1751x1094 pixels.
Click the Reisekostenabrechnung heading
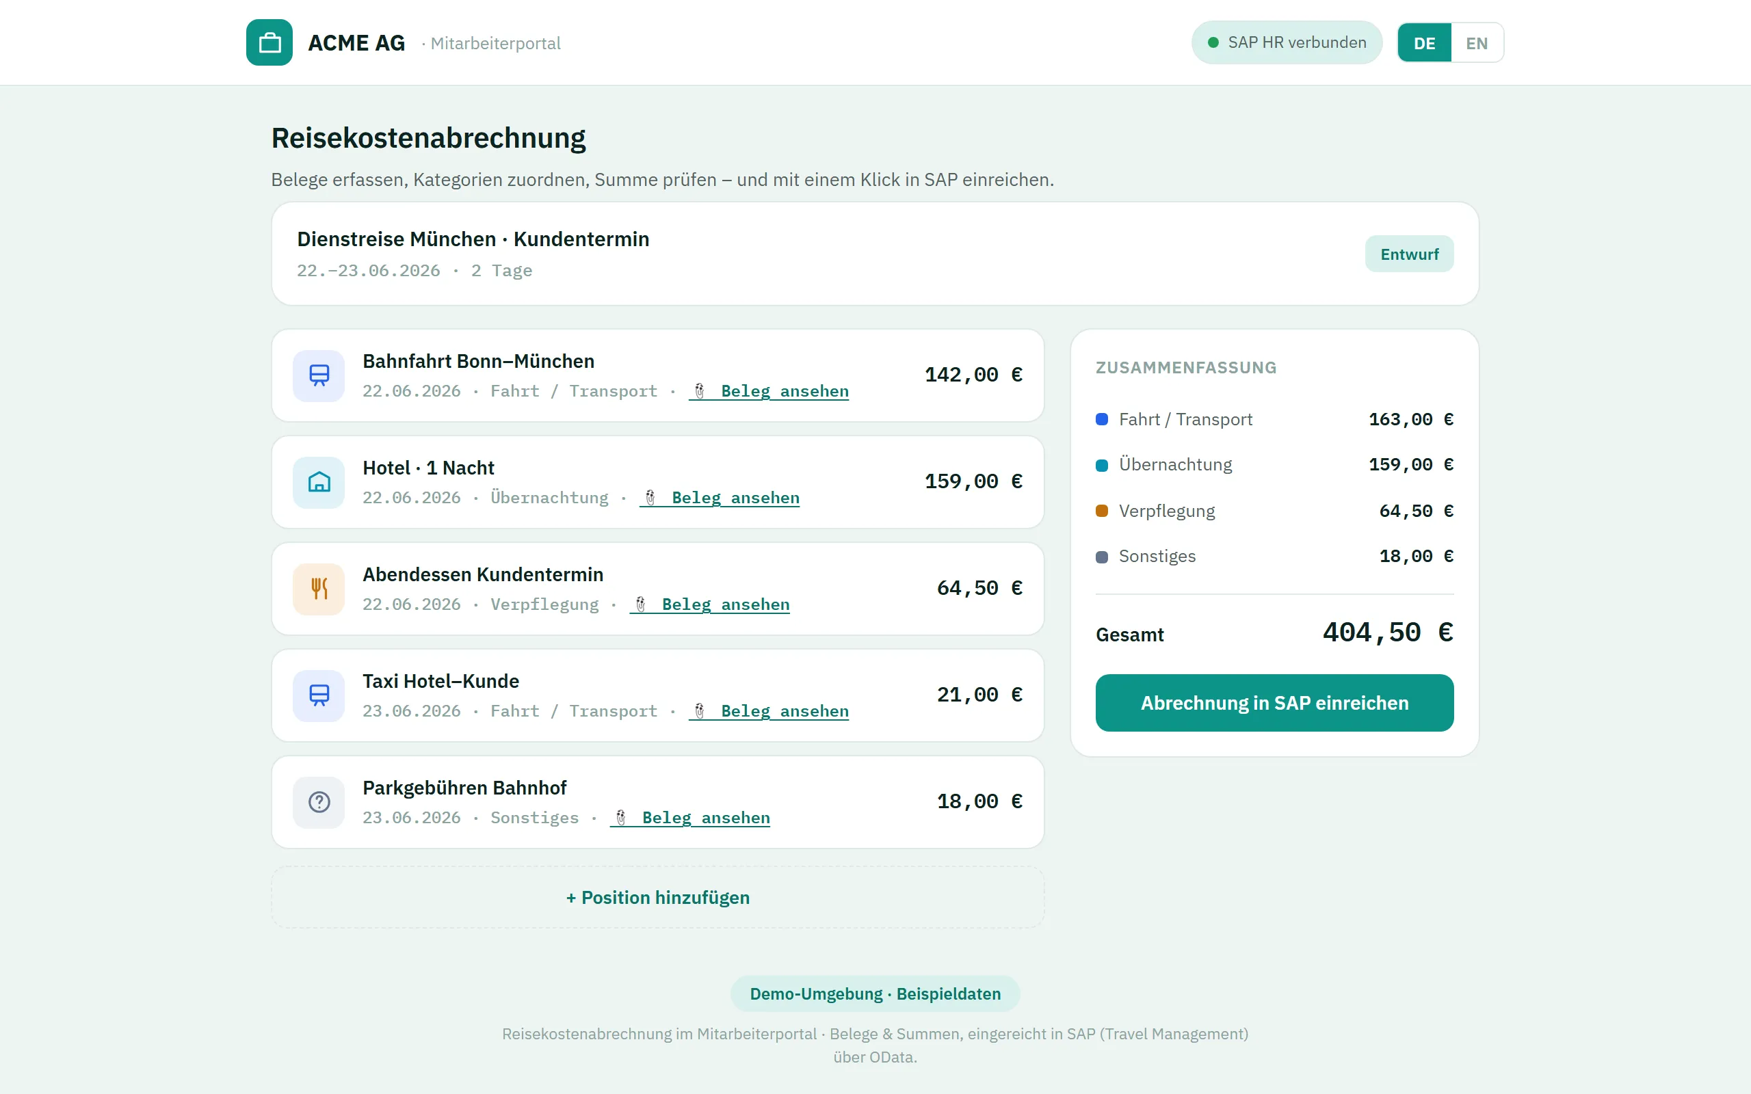pyautogui.click(x=428, y=138)
